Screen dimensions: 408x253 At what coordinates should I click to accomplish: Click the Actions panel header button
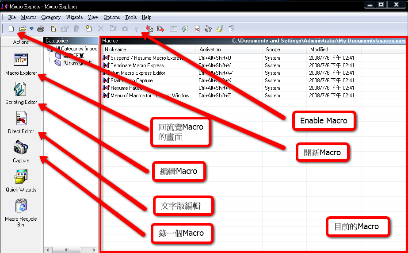21,42
